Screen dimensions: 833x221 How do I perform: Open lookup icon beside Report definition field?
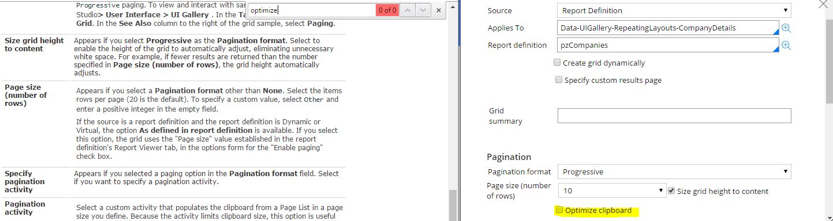[786, 45]
